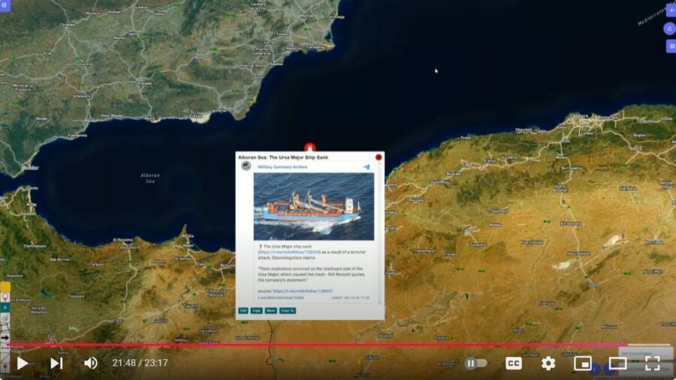This screenshot has height=380, width=676.
Task: Mute the video volume
Action: point(91,364)
